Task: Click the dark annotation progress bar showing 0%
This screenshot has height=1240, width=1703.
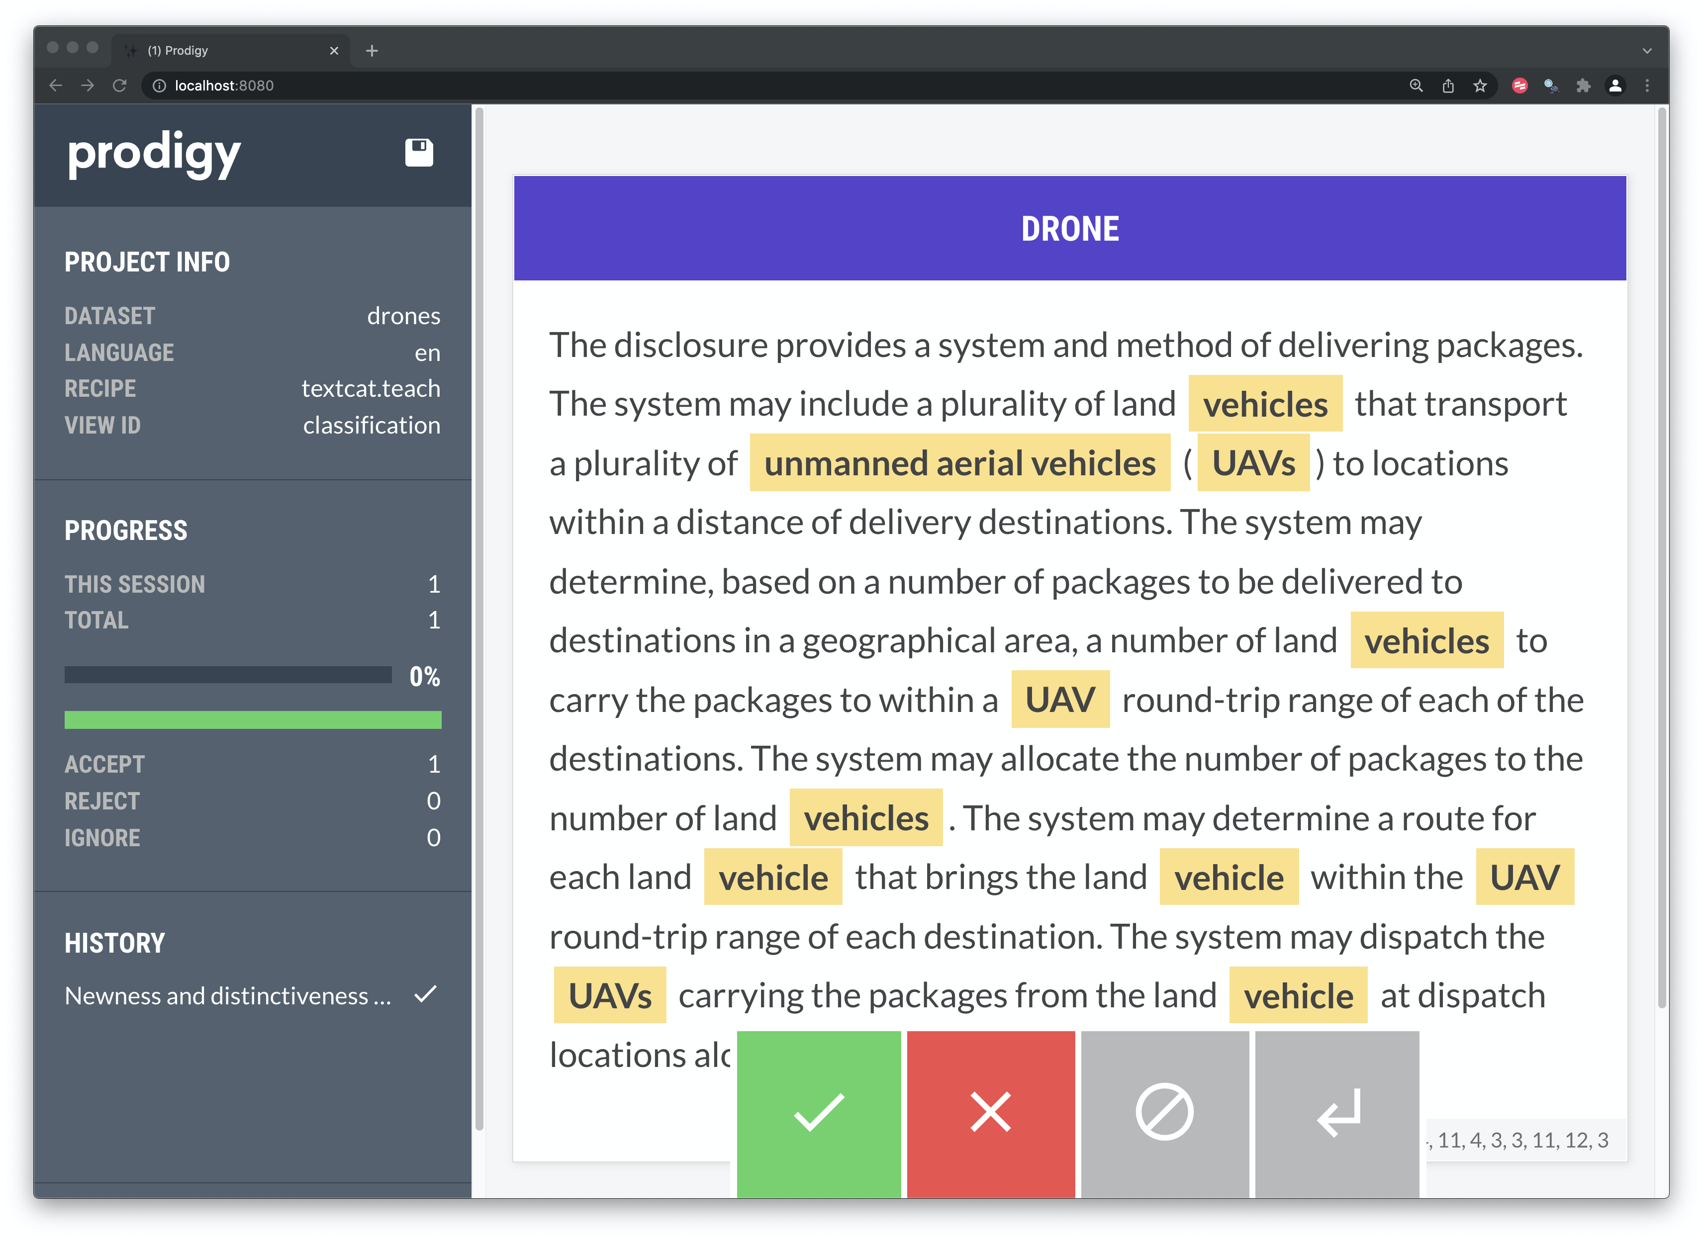Action: pyautogui.click(x=227, y=675)
